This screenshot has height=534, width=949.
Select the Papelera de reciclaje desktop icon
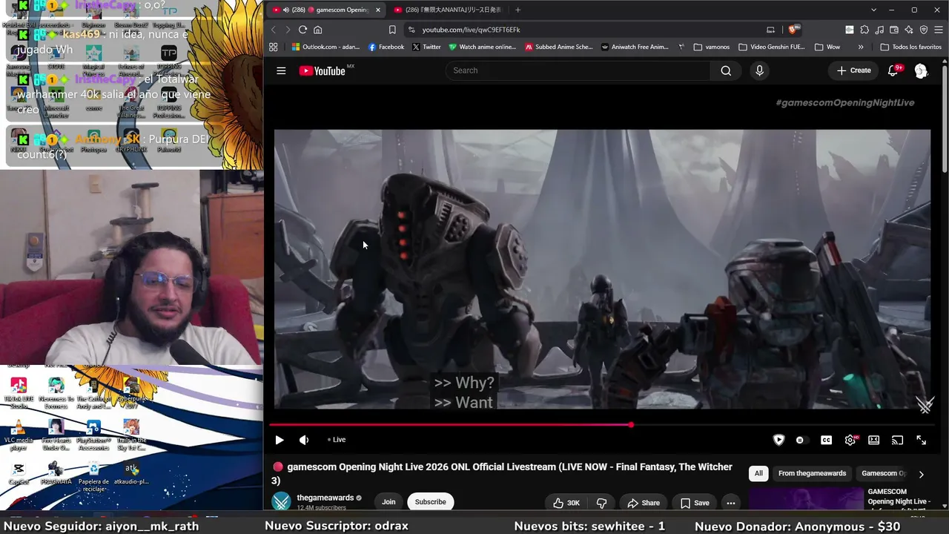pos(93,476)
